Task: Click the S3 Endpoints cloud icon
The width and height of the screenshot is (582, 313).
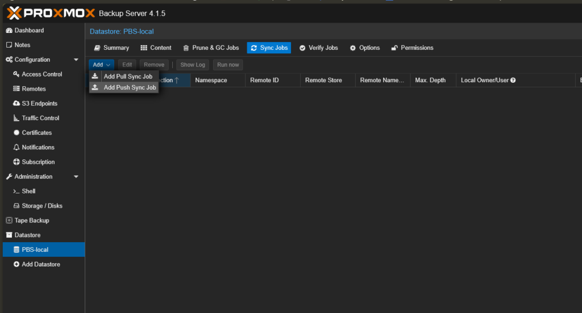Action: click(x=16, y=103)
